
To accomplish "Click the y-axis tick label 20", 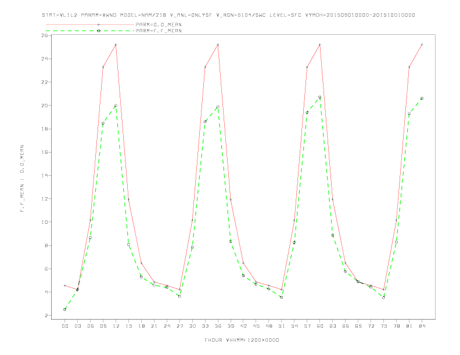I will tap(45, 106).
